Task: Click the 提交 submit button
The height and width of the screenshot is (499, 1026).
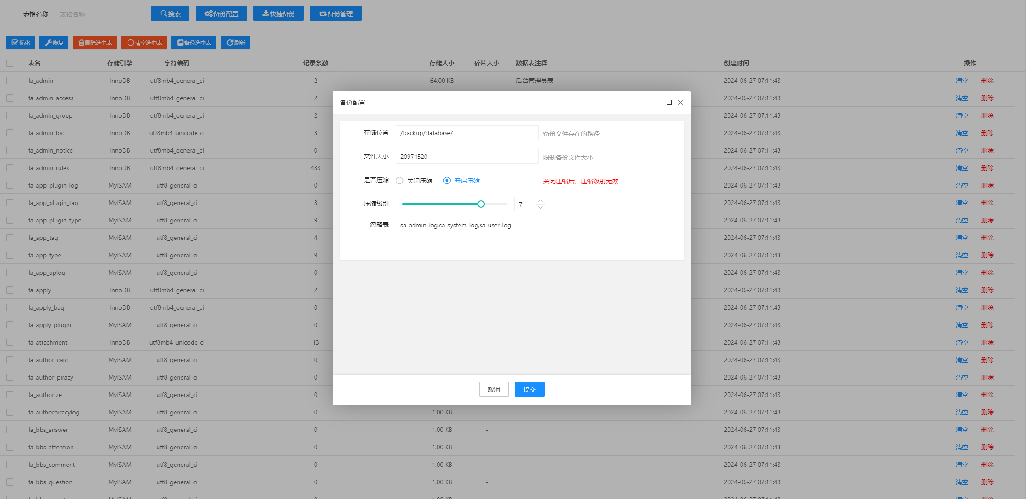Action: [529, 389]
